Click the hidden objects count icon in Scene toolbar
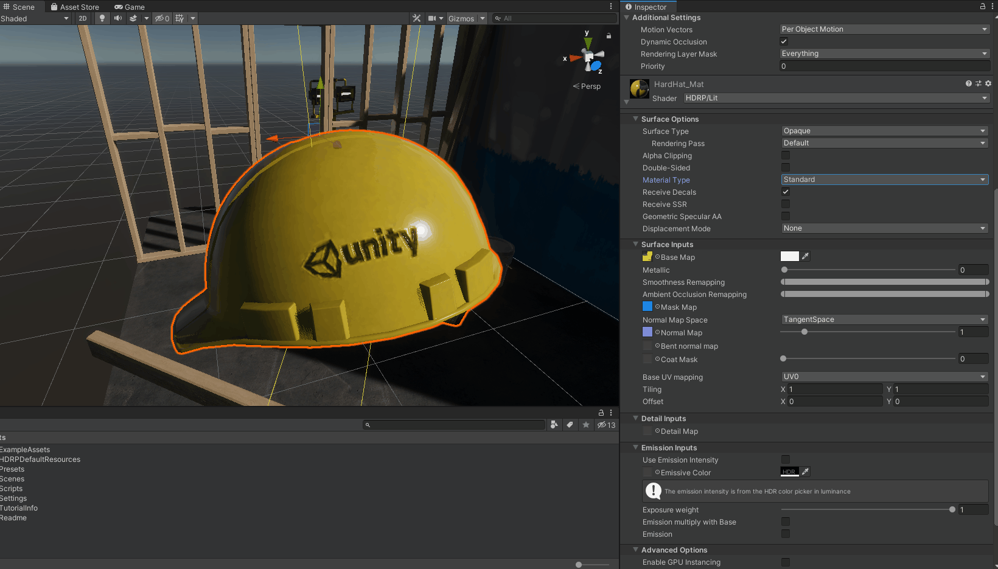This screenshot has height=569, width=998. click(x=162, y=18)
